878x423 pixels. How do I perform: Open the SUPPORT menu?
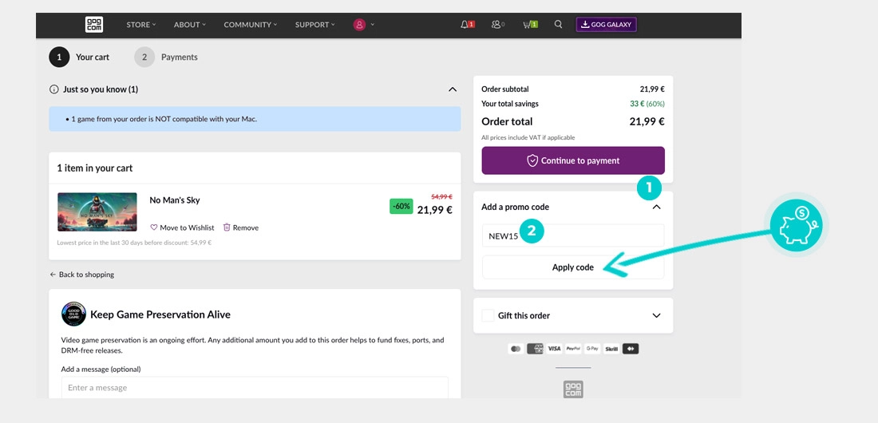tap(315, 25)
